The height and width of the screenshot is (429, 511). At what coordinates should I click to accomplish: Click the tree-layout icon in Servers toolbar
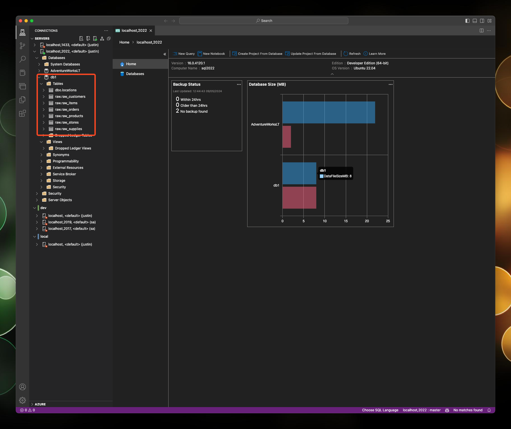[x=102, y=38]
